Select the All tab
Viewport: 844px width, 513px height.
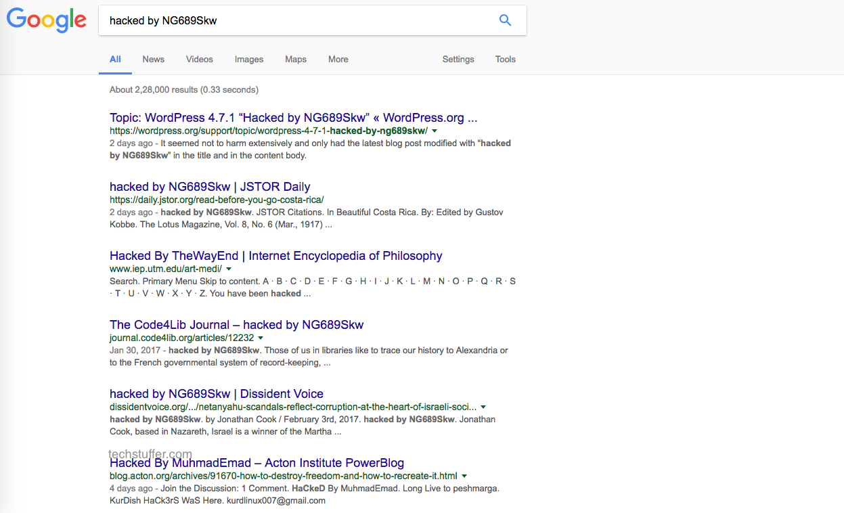point(116,60)
